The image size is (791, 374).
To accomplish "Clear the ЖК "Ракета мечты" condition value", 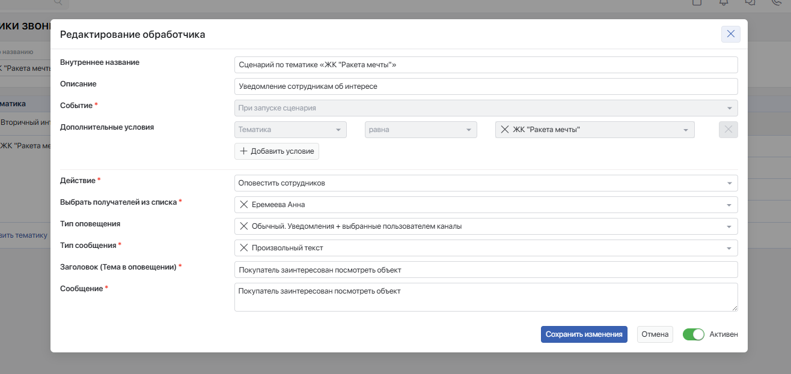I will coord(505,130).
